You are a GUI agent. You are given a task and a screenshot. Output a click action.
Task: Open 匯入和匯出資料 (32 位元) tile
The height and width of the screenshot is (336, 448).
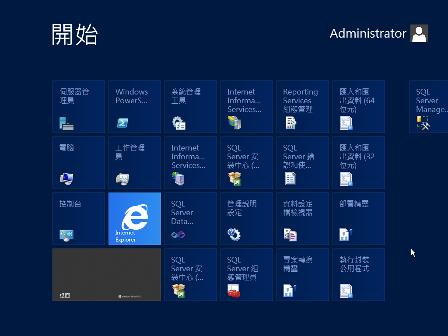(359, 163)
